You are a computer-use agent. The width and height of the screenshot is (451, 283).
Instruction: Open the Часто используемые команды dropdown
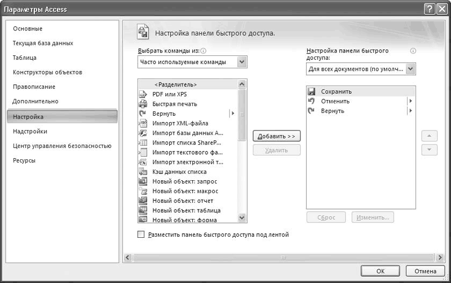point(242,62)
